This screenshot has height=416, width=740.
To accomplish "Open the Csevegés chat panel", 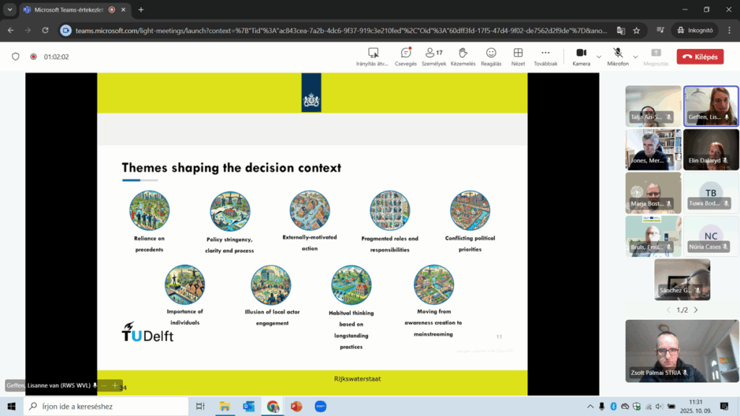I will tap(405, 56).
